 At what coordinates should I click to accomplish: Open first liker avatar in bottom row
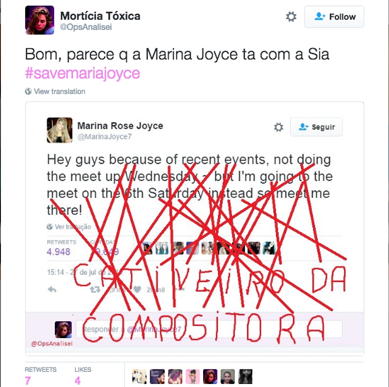point(140,376)
